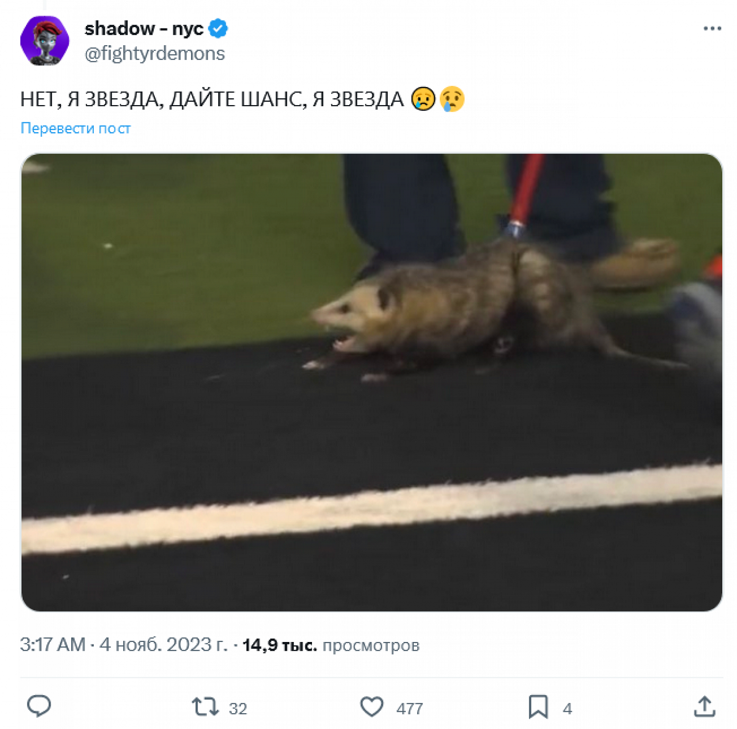Click the repost count 32
The height and width of the screenshot is (729, 737).
(238, 708)
